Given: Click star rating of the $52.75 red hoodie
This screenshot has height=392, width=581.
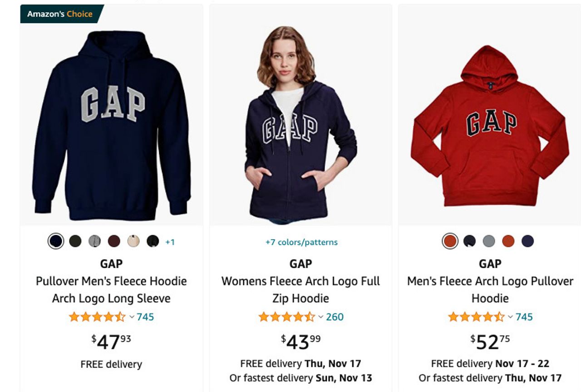Looking at the screenshot, I should click(x=475, y=317).
